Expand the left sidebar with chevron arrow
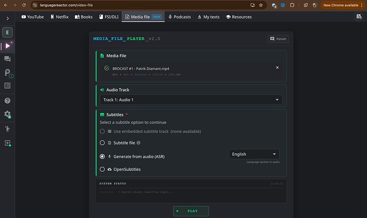The height and width of the screenshot is (218, 367). 7,18
